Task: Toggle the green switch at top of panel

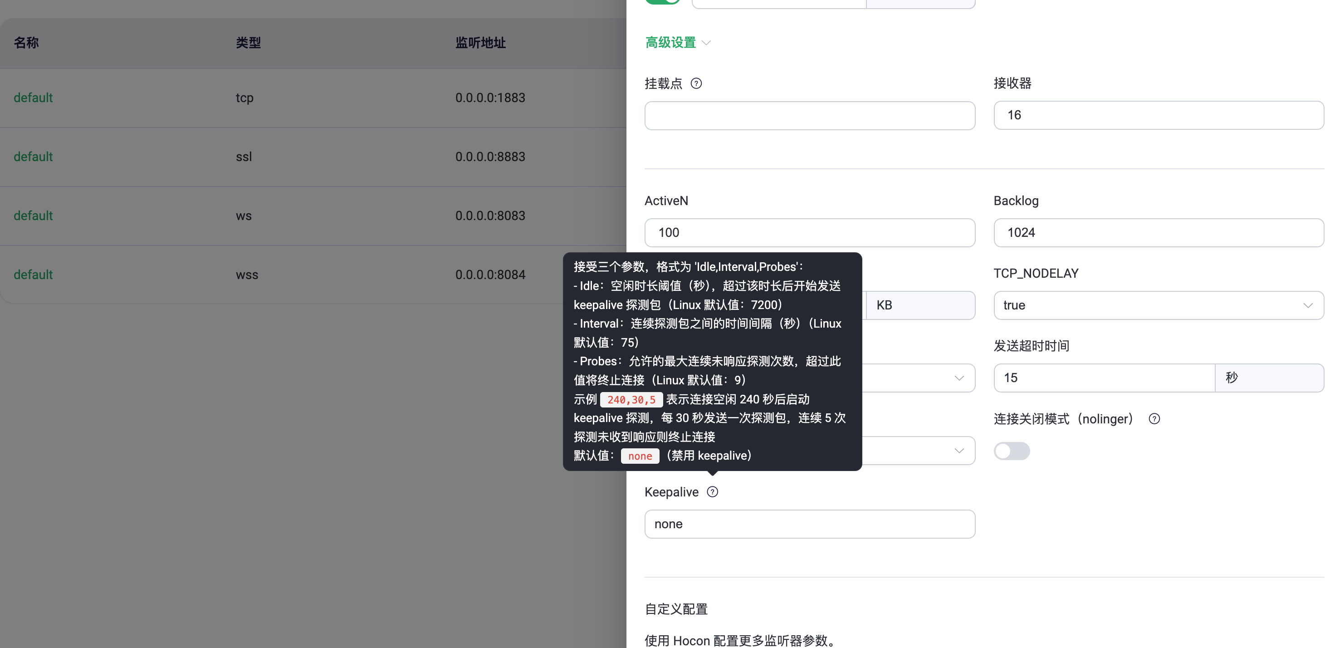Action: click(x=662, y=1)
